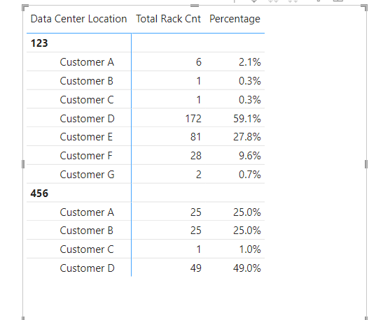Select Customer B under group 123
Viewport: 369px width, 320px height.
(x=87, y=81)
